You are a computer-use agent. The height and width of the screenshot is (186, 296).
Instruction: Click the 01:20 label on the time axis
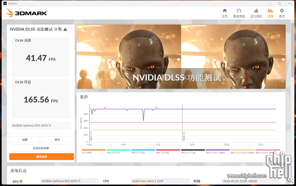click(158, 145)
